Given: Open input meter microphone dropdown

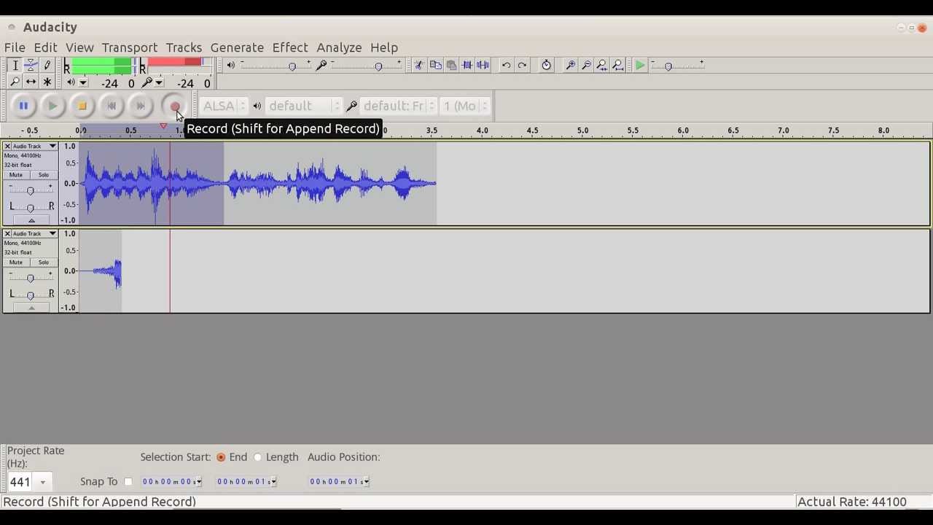Looking at the screenshot, I should (152, 83).
